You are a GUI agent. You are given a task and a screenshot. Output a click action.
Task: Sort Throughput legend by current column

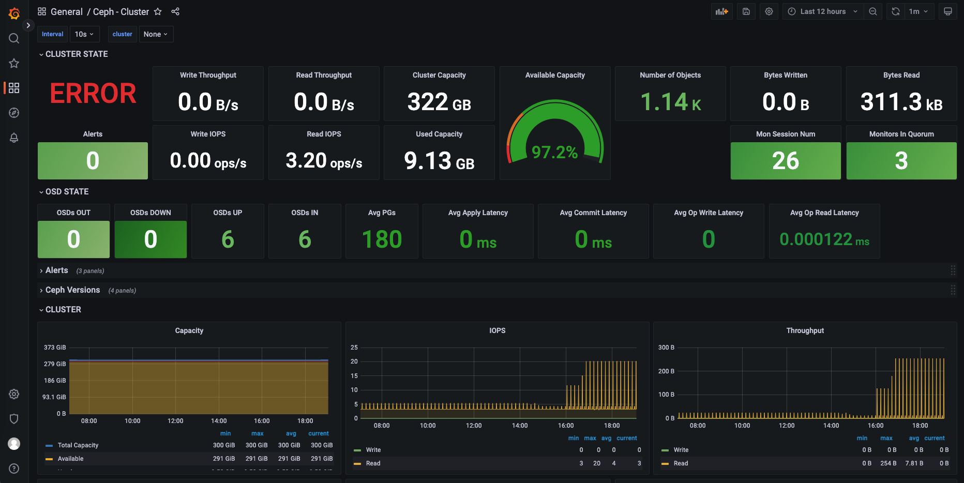[935, 438]
